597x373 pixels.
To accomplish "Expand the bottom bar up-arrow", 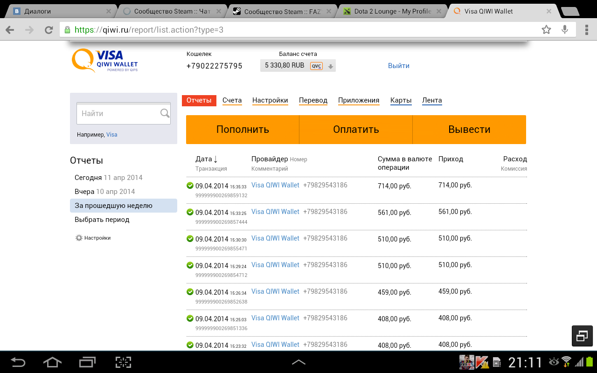I will coord(298,362).
